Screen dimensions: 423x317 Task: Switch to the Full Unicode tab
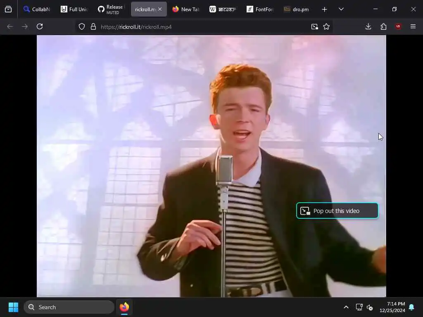point(74,9)
